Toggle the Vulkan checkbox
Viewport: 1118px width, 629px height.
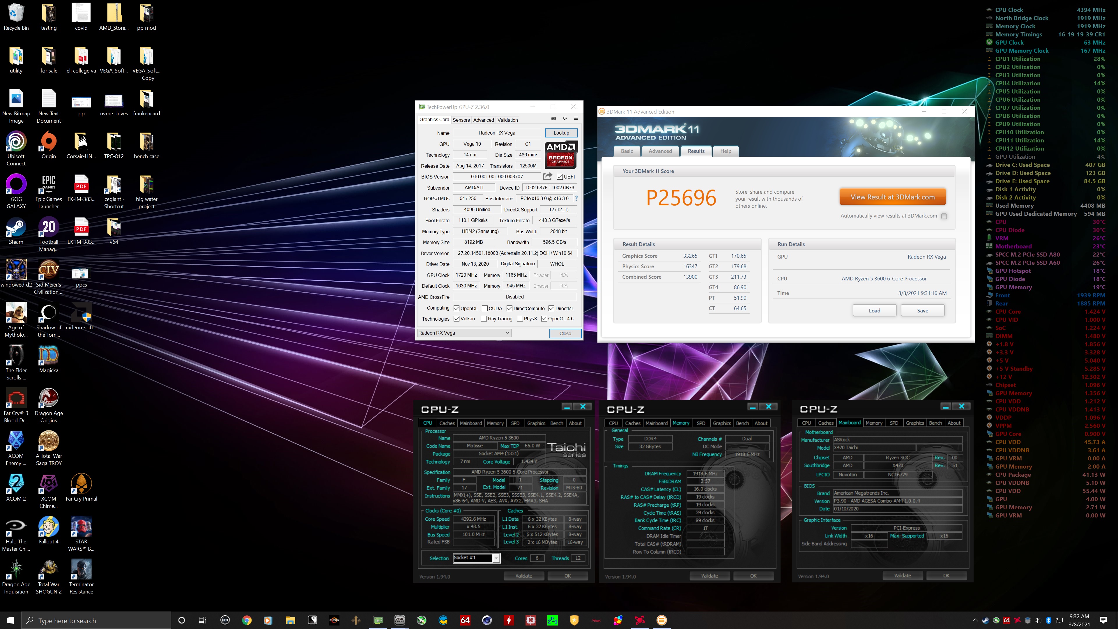(x=457, y=319)
